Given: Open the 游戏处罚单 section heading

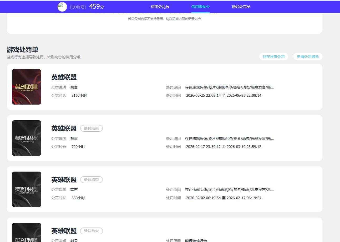Looking at the screenshot, I should point(22,49).
